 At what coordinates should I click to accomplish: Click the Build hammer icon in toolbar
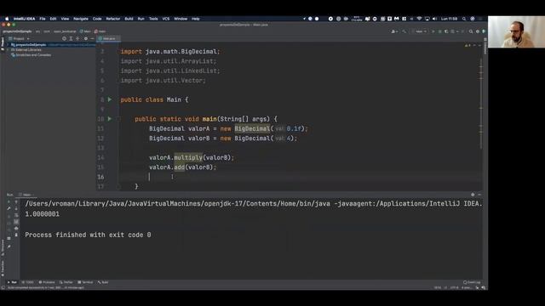point(404,31)
